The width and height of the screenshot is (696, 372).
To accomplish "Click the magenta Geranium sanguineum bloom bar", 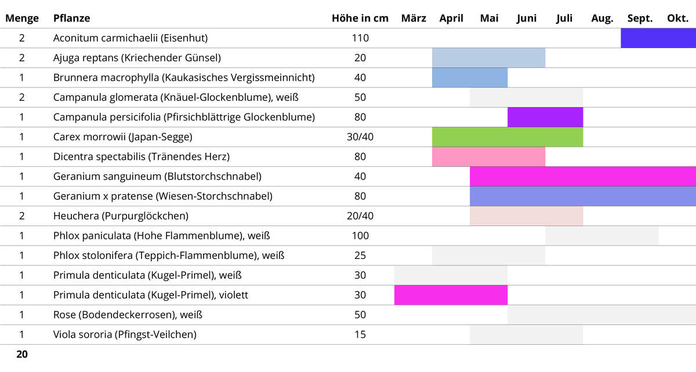I will (583, 176).
